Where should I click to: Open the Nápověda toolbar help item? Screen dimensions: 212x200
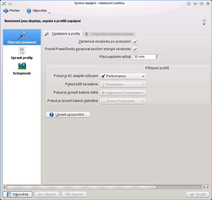click(x=36, y=11)
